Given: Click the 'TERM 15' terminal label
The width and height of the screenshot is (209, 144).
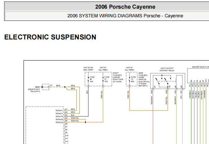Looking at the screenshot, I should [59, 116].
